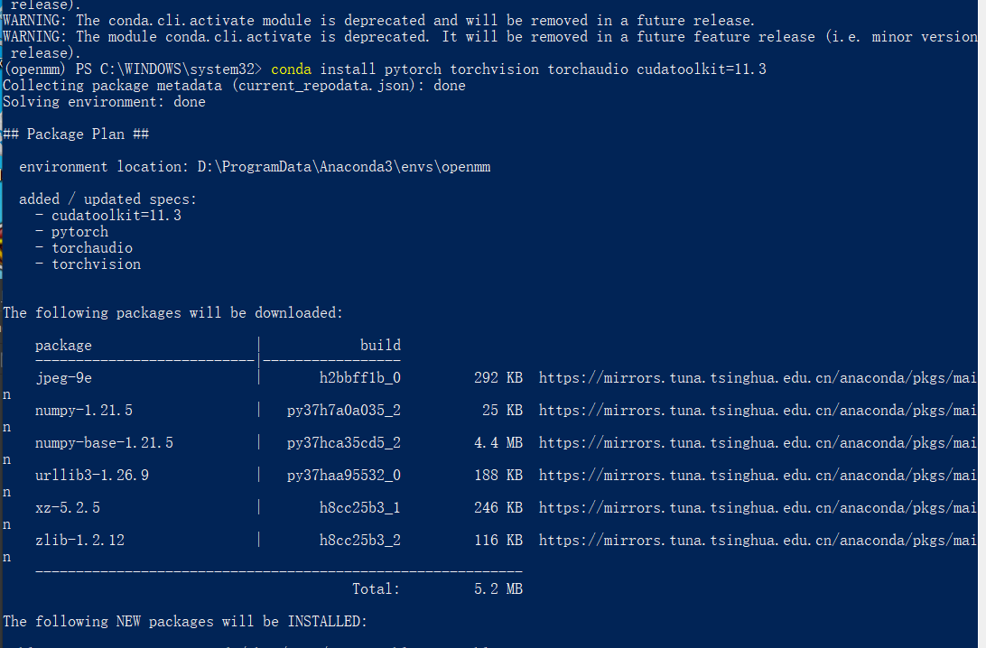Click the Total 5.2 MB value
The image size is (986, 648).
[498, 589]
